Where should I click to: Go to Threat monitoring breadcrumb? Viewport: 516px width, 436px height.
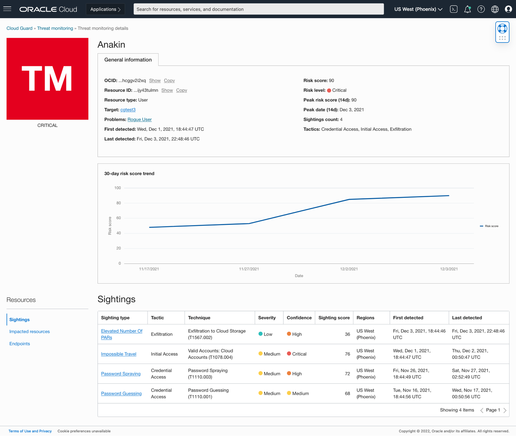55,28
